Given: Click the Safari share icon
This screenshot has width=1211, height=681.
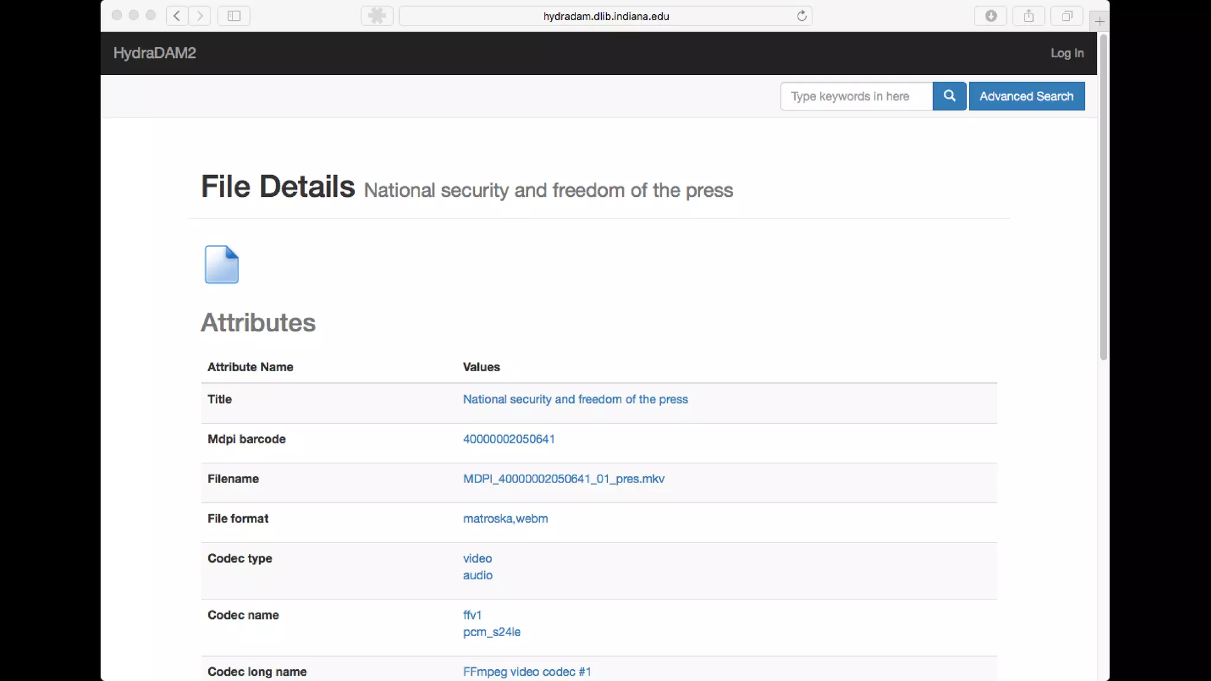Looking at the screenshot, I should click(x=1029, y=16).
